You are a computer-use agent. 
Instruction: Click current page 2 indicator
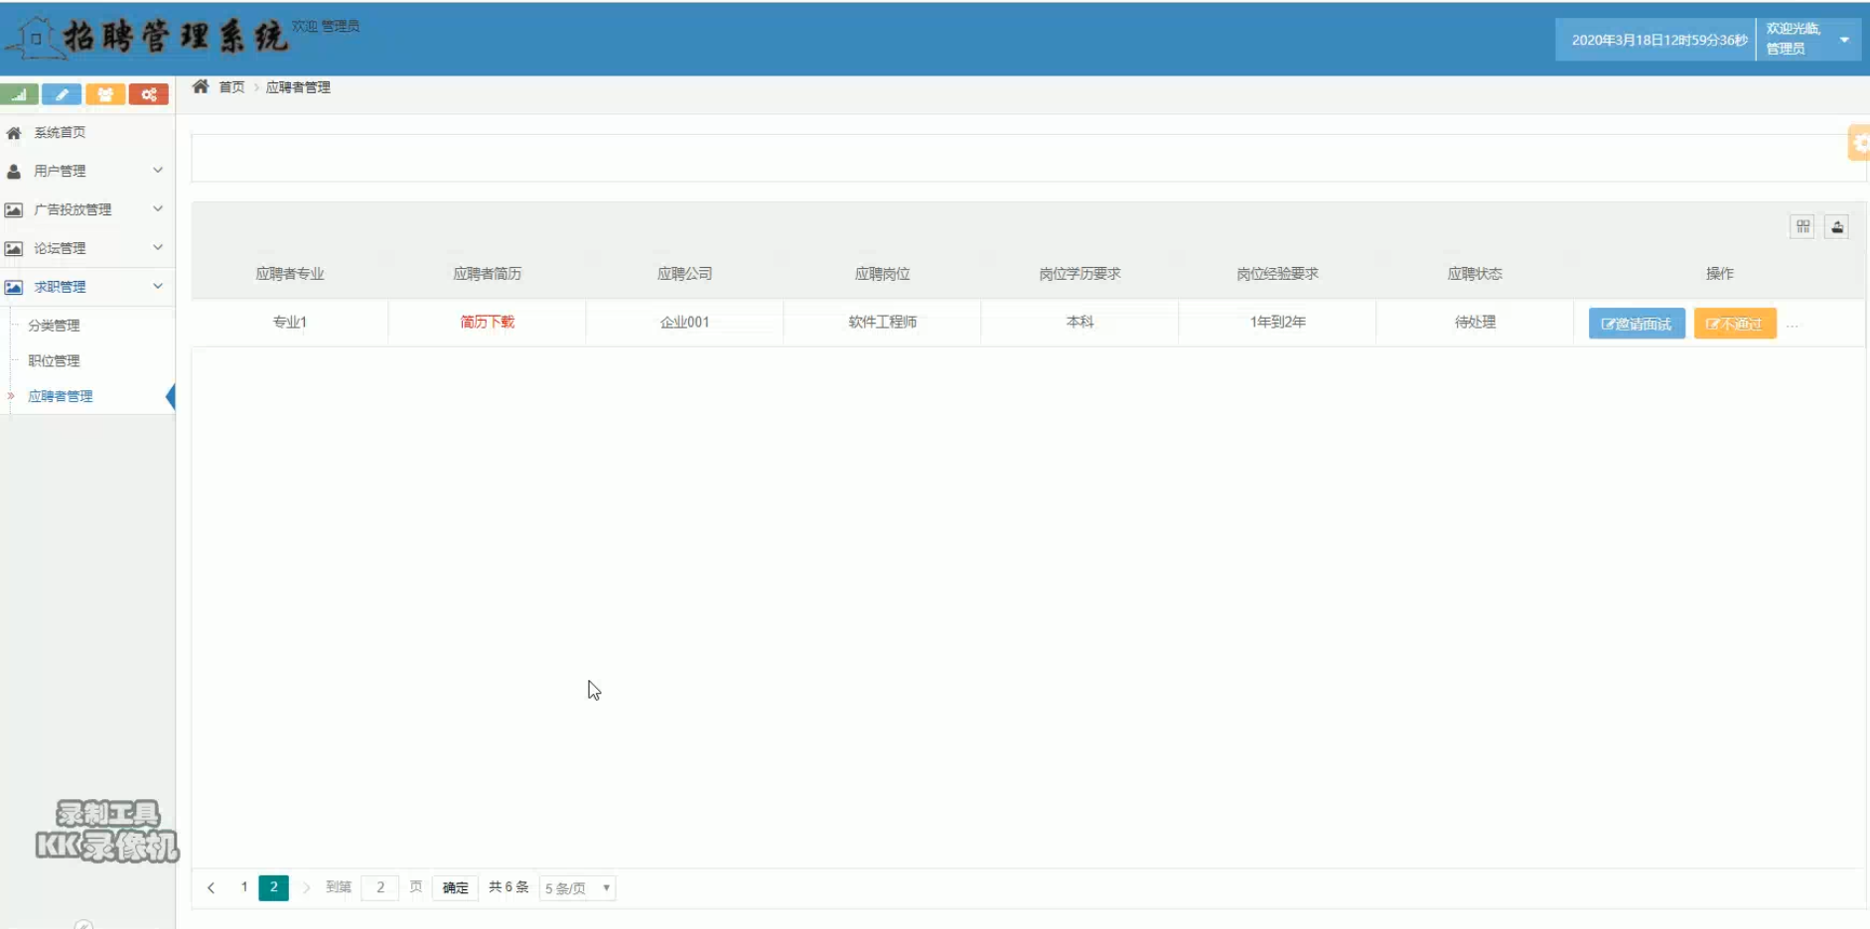[274, 887]
